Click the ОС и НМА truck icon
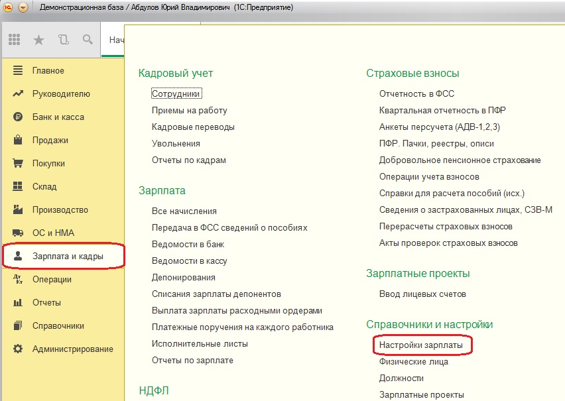 (18, 233)
